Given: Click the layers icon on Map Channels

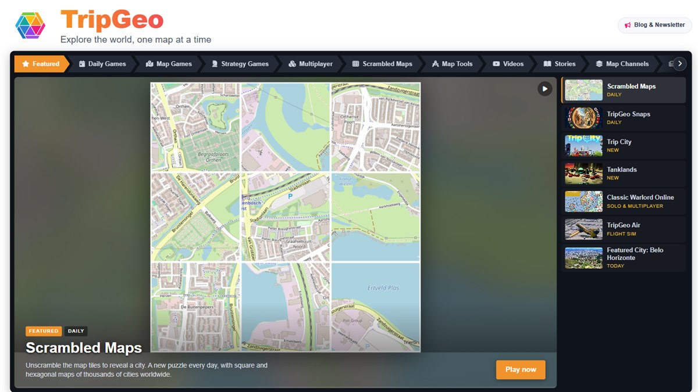Looking at the screenshot, I should pos(599,64).
